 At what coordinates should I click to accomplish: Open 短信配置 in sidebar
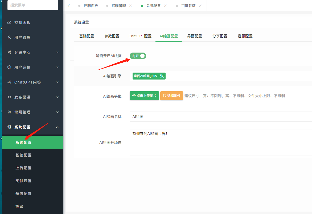(x=33, y=193)
